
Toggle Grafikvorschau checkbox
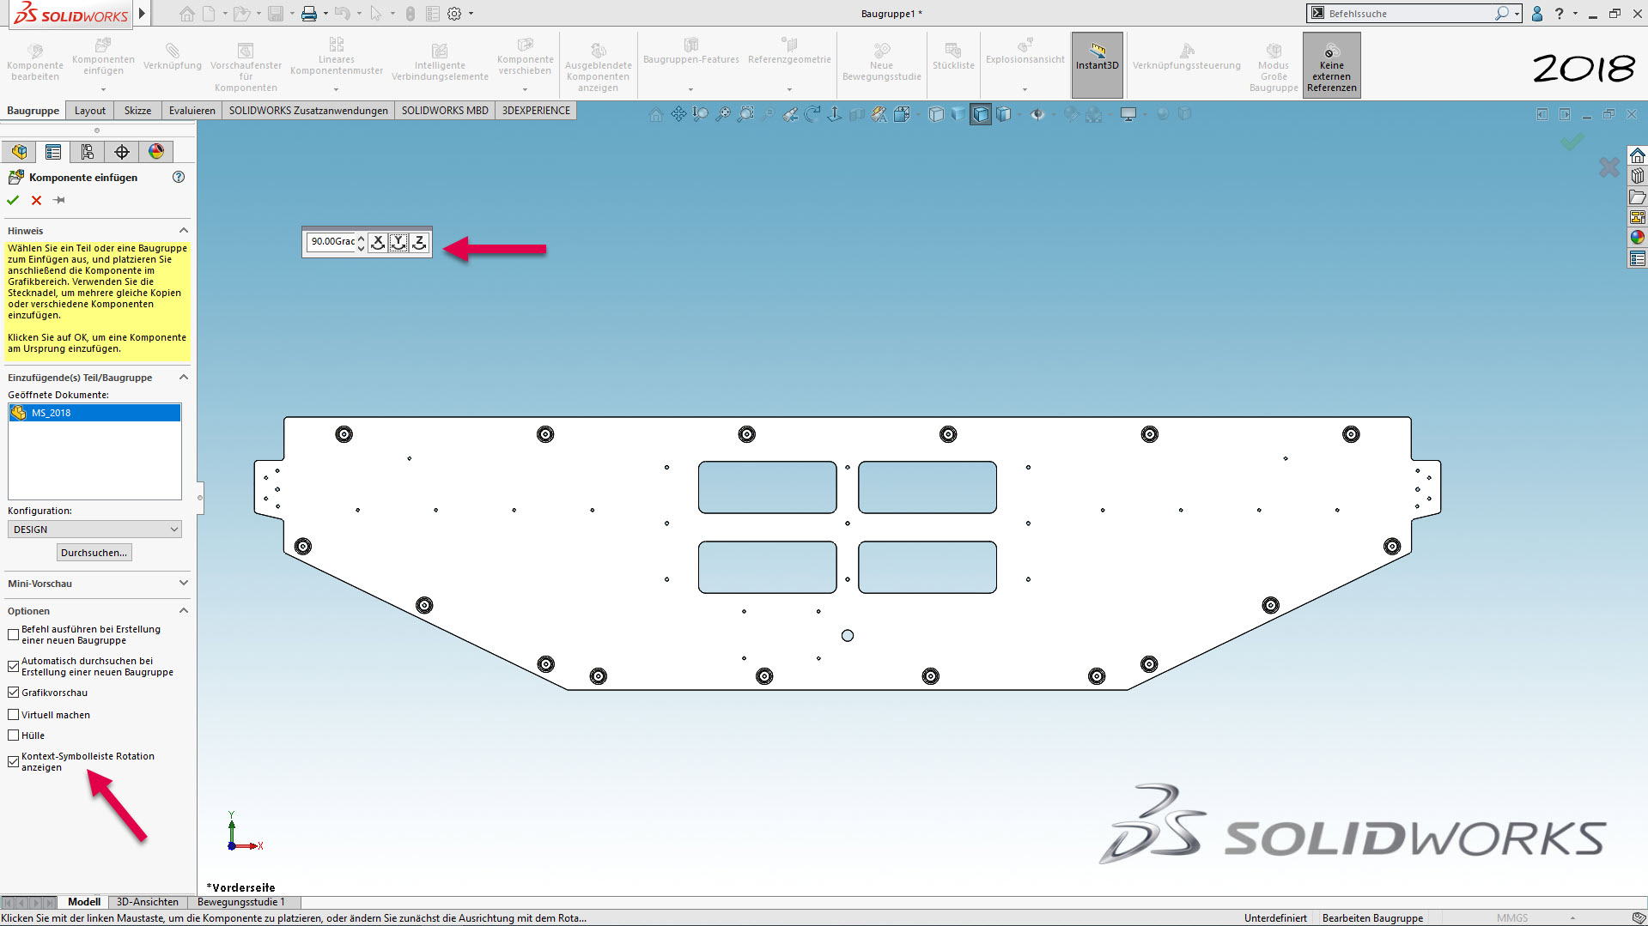coord(13,693)
